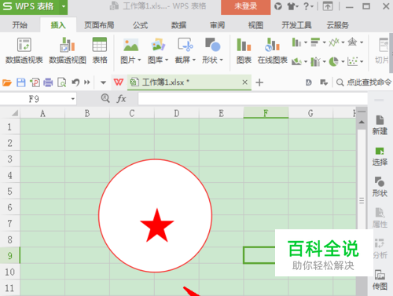393x296 pixels.
Task: Open the help question mark menu
Action: [x=307, y=6]
